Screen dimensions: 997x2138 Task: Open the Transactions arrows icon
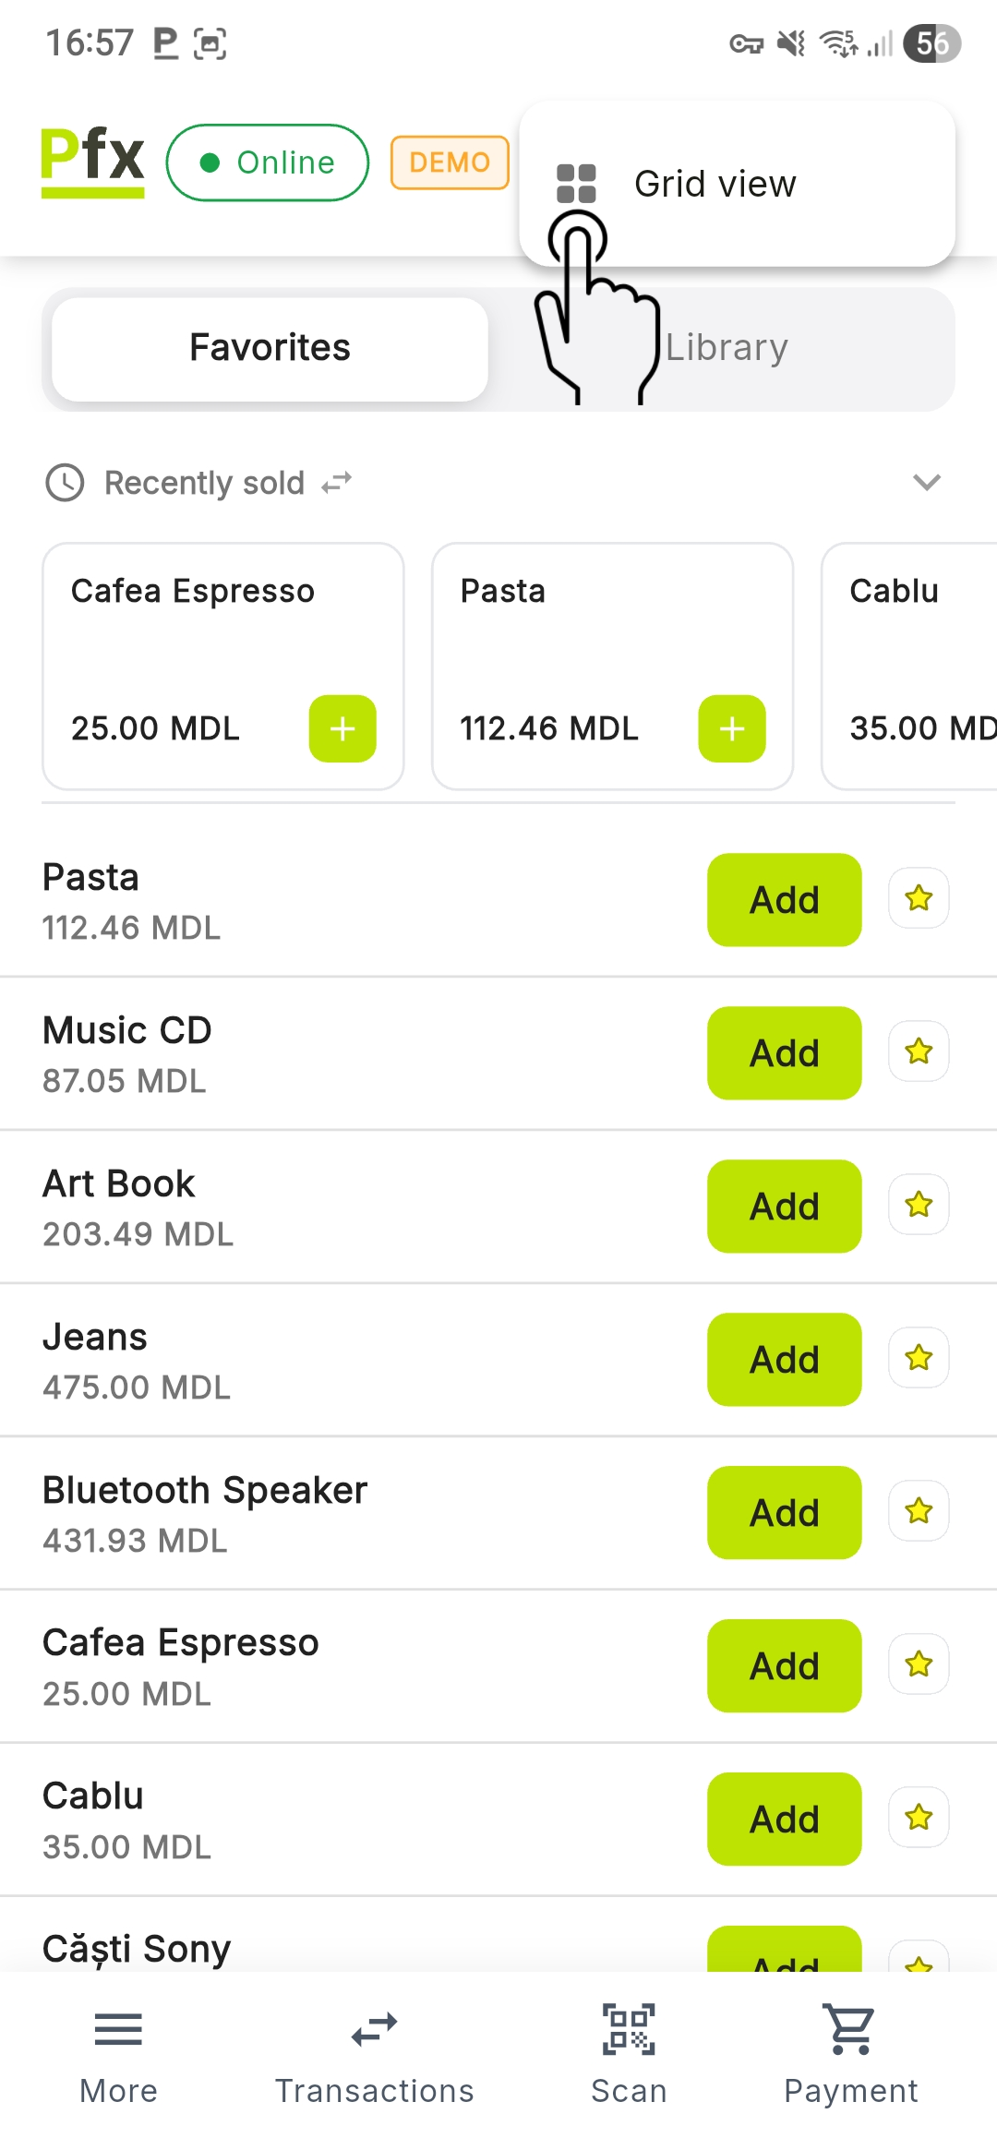(374, 2029)
